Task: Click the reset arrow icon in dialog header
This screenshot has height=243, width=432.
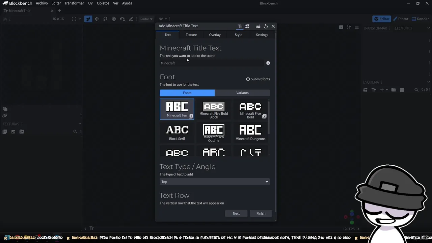Action: (266, 26)
